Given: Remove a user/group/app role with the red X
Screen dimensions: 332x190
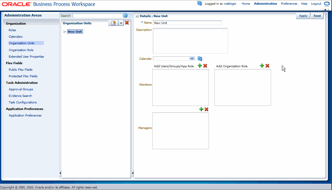Looking at the screenshot, I should [205, 66].
